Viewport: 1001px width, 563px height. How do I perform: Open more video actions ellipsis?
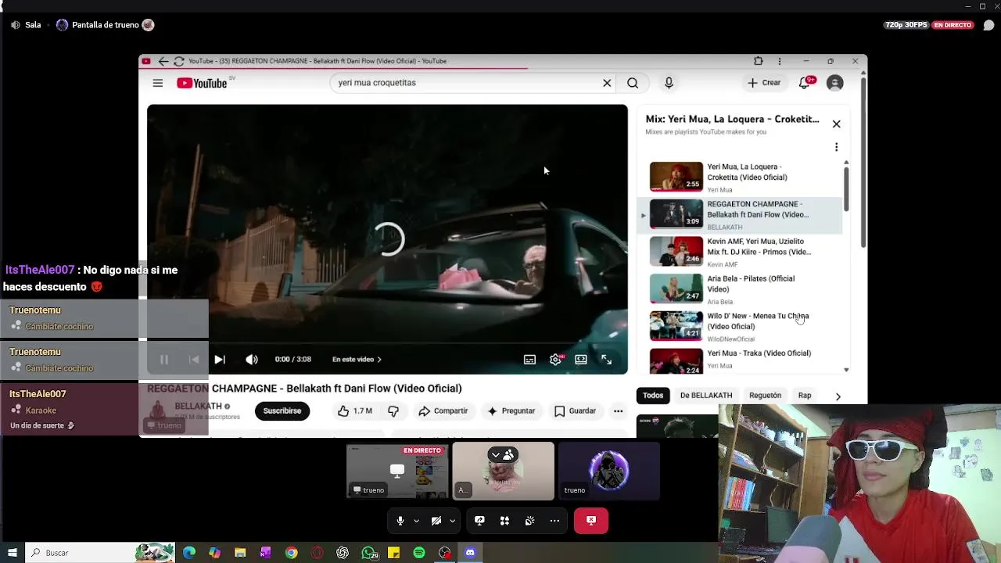[618, 411]
